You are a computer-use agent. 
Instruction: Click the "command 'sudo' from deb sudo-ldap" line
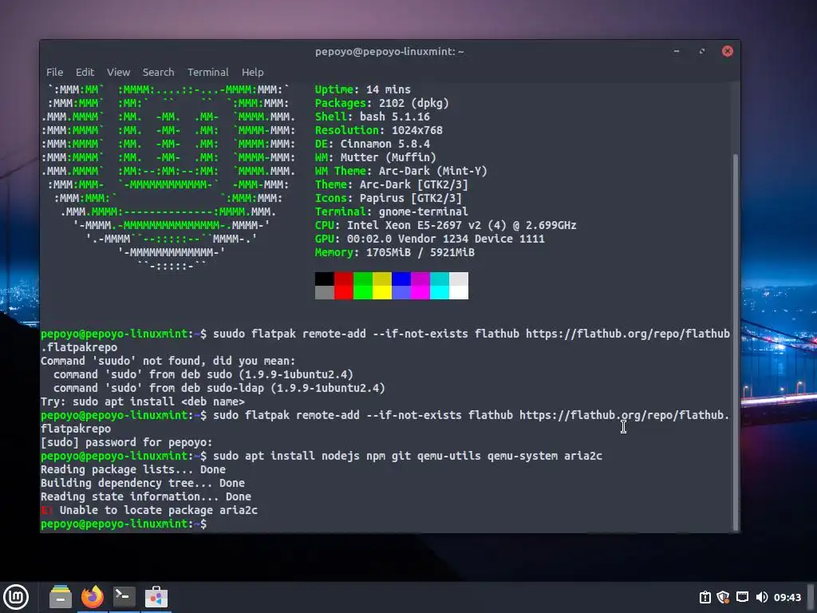(219, 389)
